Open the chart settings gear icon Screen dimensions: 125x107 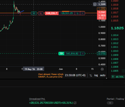coord(102,69)
